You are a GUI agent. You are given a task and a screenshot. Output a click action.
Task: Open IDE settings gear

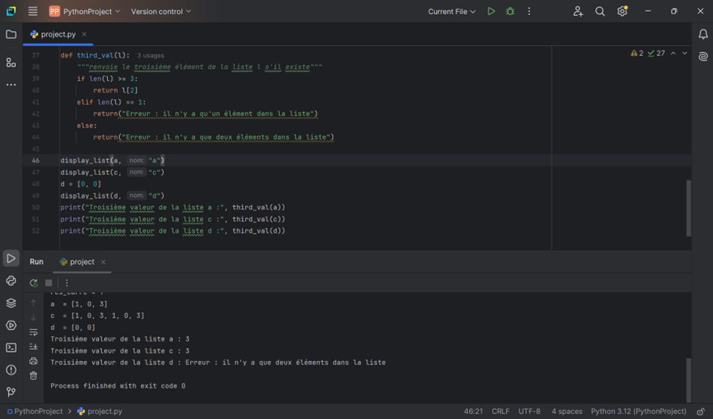[622, 11]
